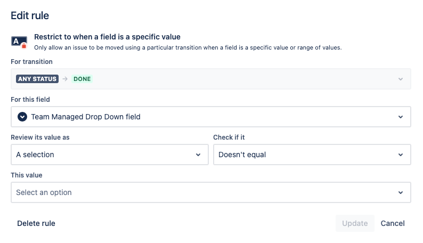Click the DONE status lozenge

(82, 79)
